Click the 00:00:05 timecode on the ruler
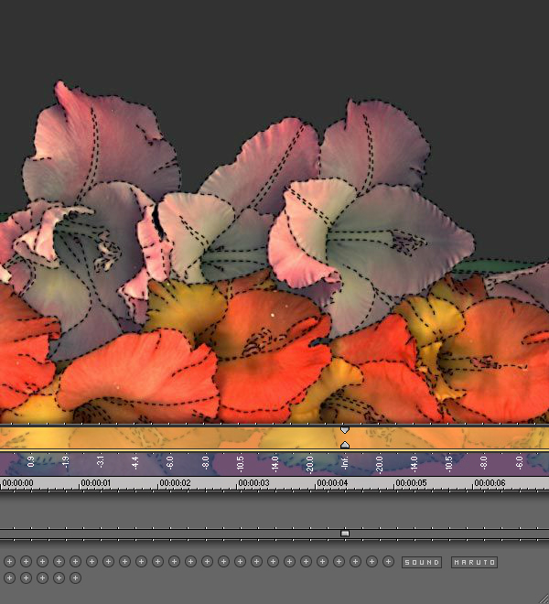The image size is (549, 604). [x=411, y=482]
